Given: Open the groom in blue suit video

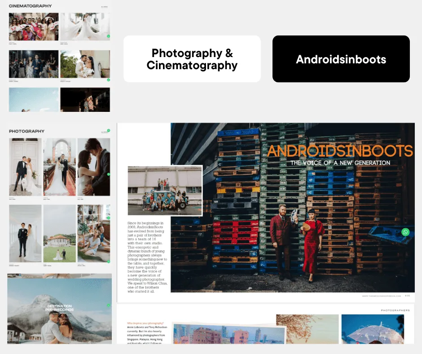Looking at the screenshot, I should pos(34,64).
